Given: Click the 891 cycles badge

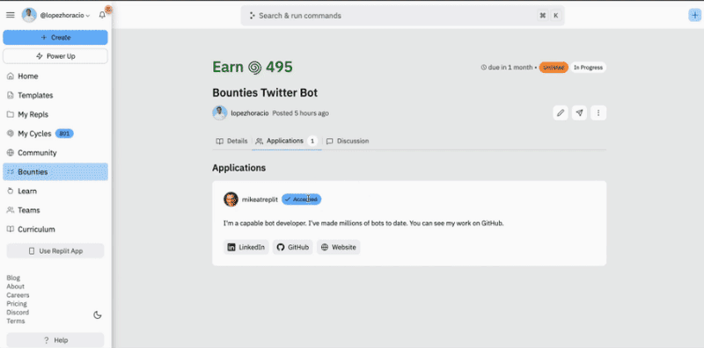Looking at the screenshot, I should tap(64, 134).
